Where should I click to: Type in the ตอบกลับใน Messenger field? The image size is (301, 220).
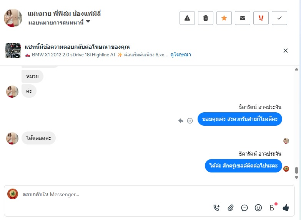coord(115,194)
